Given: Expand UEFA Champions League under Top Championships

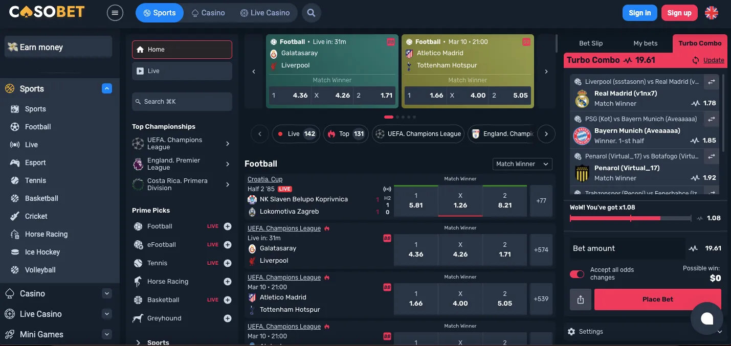Looking at the screenshot, I should tap(228, 144).
